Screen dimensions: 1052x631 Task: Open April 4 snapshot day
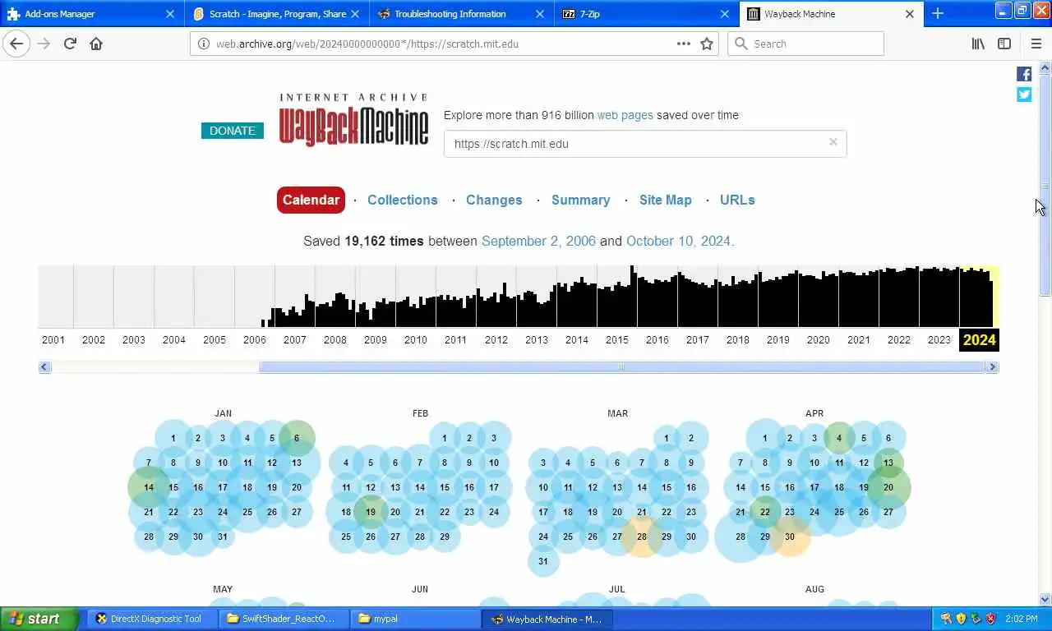pyautogui.click(x=839, y=438)
